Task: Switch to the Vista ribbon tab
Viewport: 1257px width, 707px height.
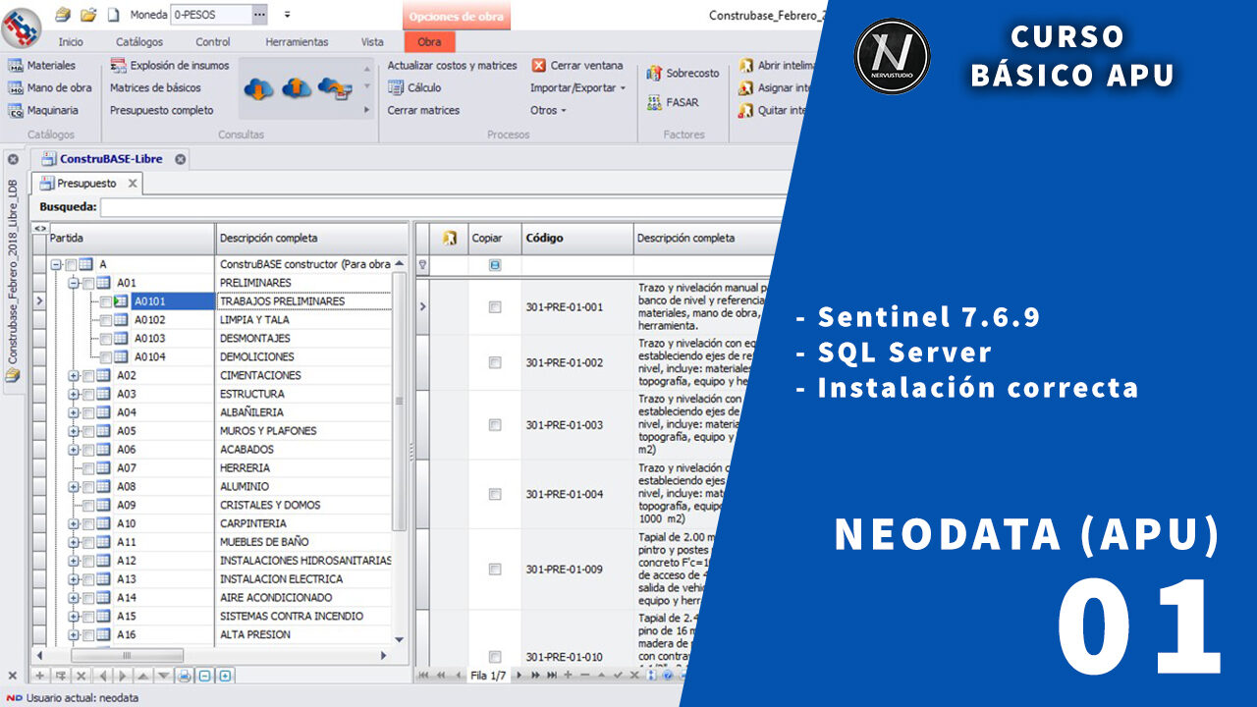Action: click(372, 42)
